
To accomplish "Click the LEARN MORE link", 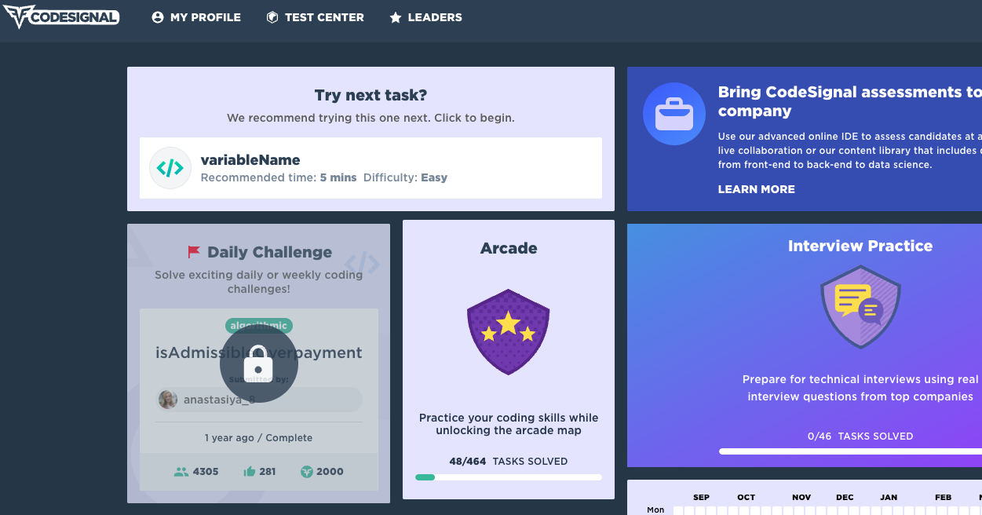I will 756,189.
